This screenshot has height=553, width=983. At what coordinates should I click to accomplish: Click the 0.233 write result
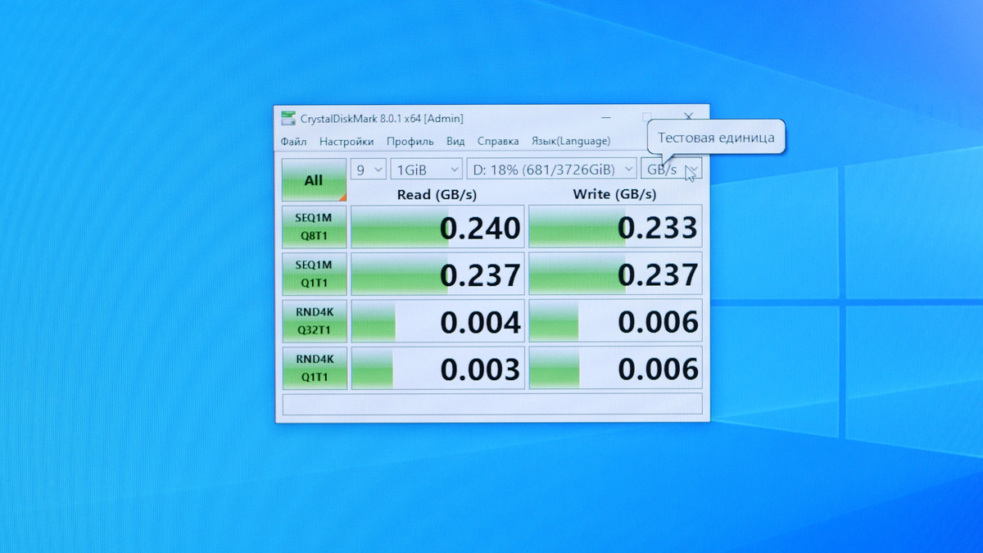(x=615, y=227)
